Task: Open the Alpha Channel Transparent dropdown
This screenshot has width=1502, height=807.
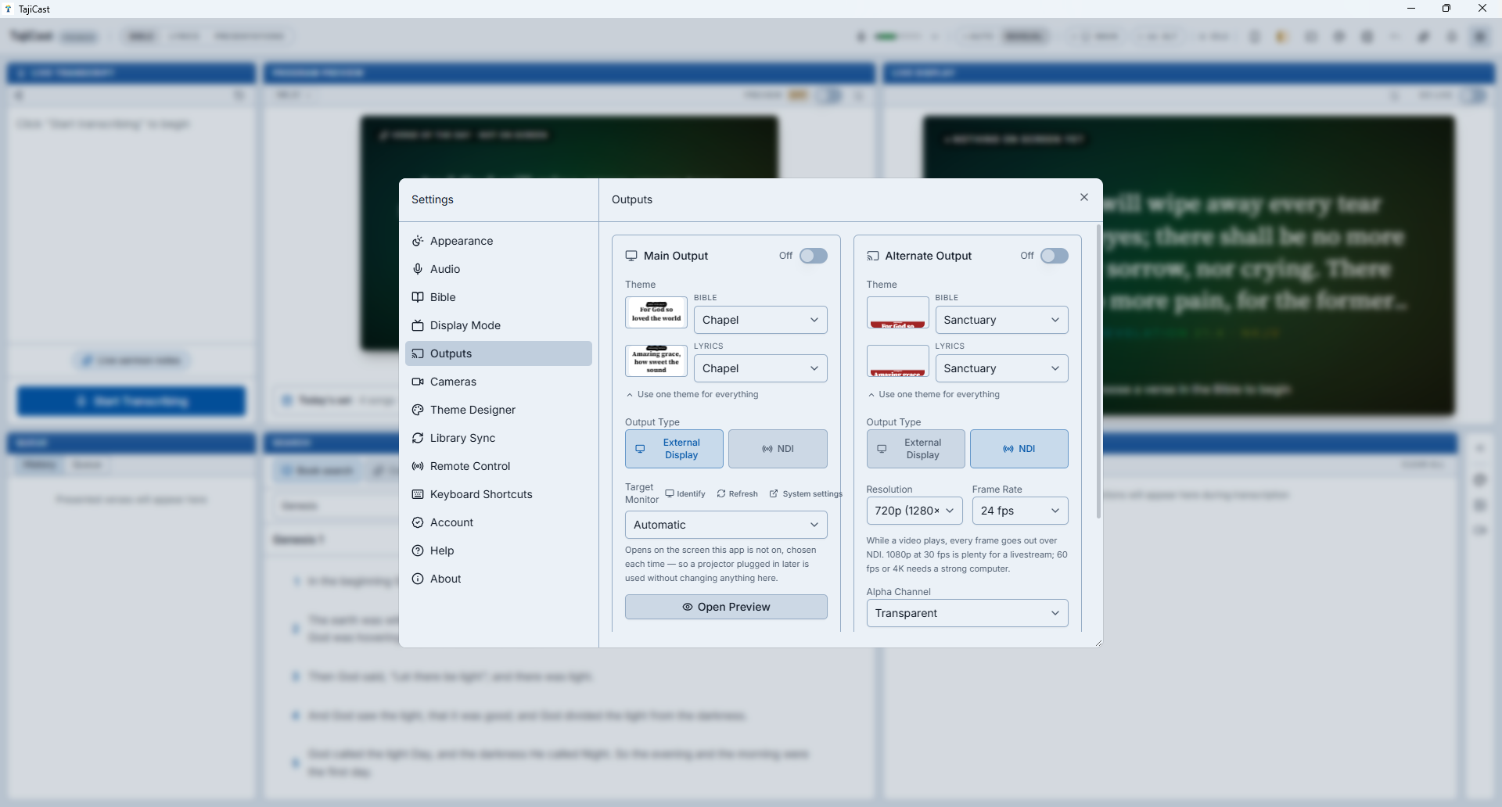Action: [968, 613]
